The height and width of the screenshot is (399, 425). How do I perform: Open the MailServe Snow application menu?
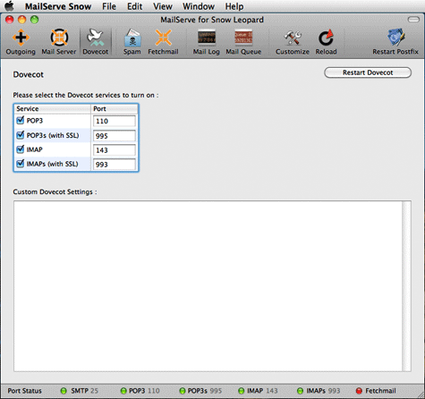click(58, 6)
